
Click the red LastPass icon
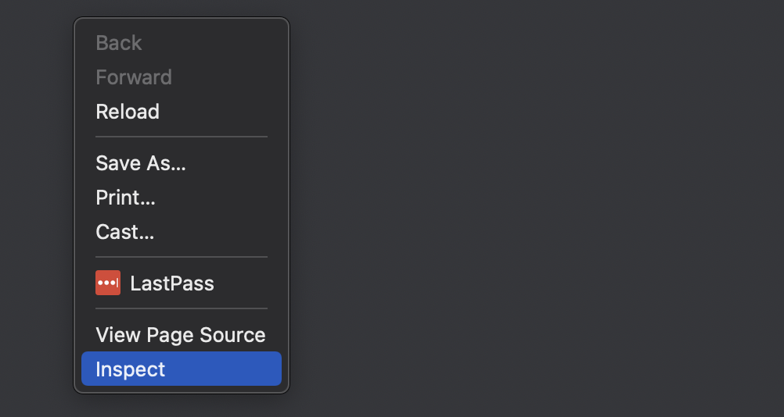click(108, 283)
